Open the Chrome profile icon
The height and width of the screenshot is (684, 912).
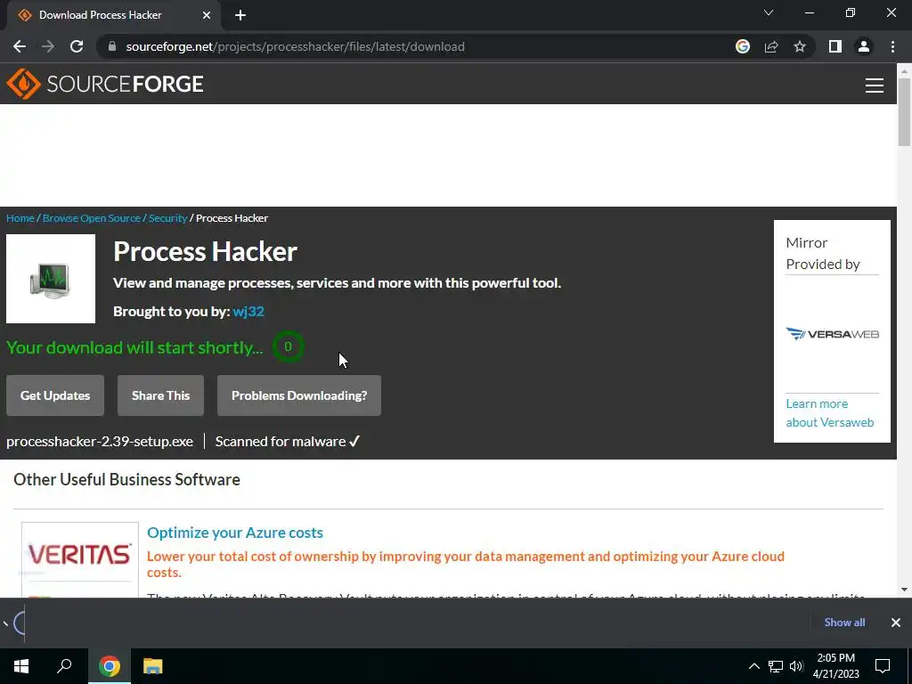pyautogui.click(x=864, y=46)
